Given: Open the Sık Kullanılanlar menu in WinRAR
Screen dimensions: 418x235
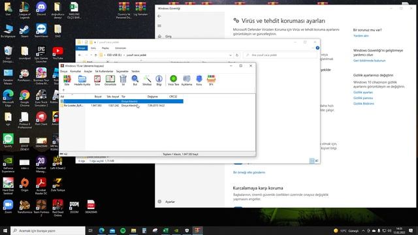Looking at the screenshot, I should [104, 71].
